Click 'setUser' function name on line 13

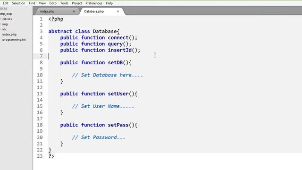(118, 93)
